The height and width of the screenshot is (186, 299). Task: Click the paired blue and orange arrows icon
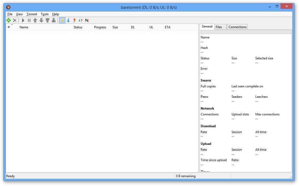click(x=80, y=20)
